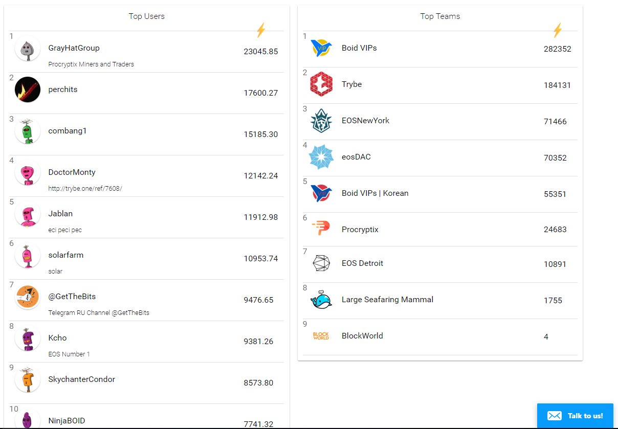618x429 pixels.
Task: Click solarfarm's avatar icon
Action: coord(28,256)
